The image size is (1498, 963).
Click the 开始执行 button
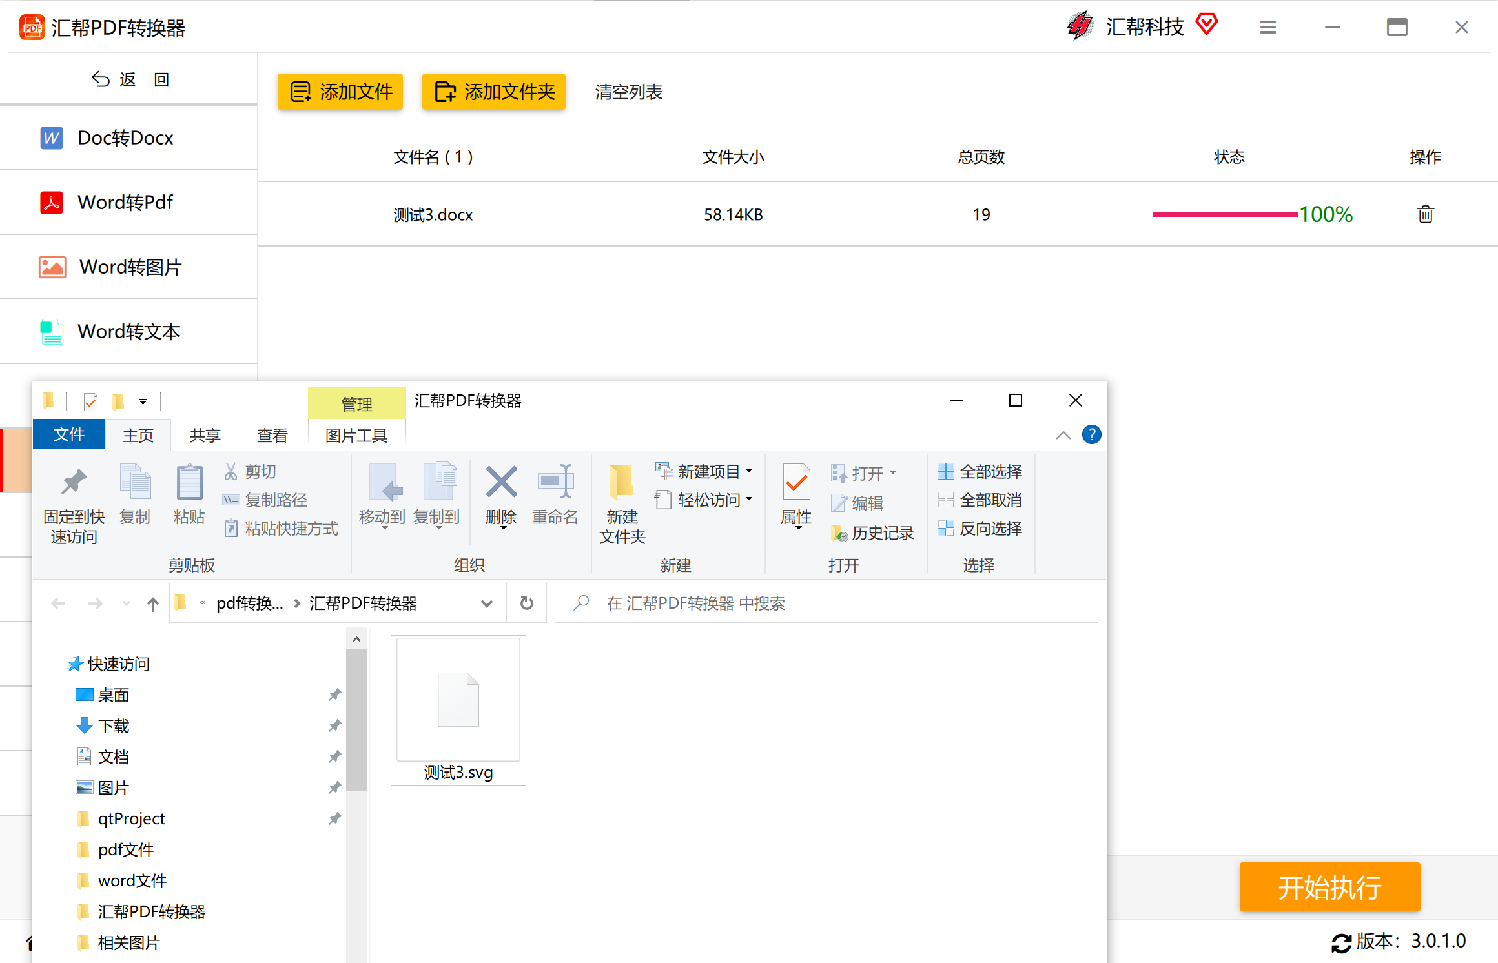pyautogui.click(x=1329, y=887)
